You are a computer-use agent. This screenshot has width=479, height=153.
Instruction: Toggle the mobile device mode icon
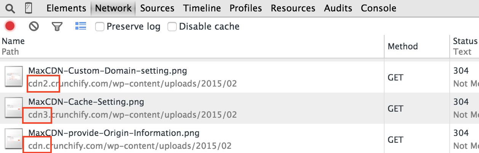28,8
